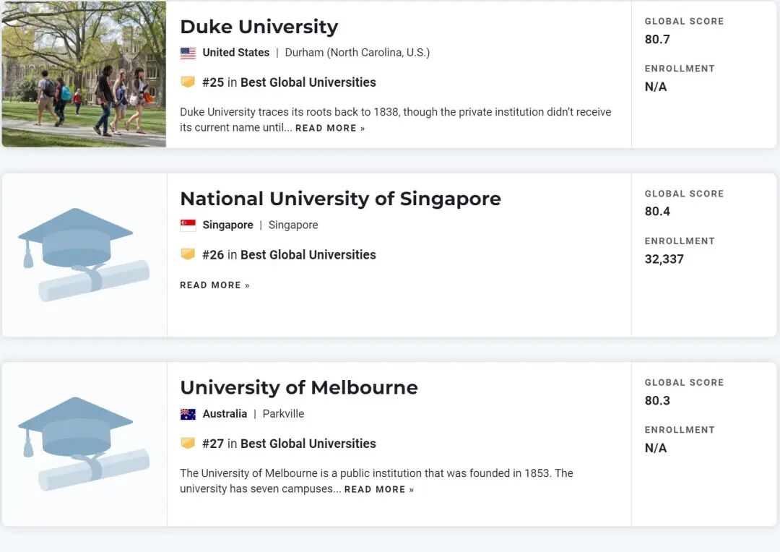The height and width of the screenshot is (552, 780).
Task: Click the Duke global score 80.7
Action: (x=657, y=40)
